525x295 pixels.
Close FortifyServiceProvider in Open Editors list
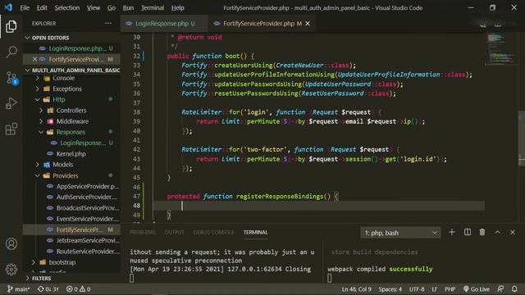pyautogui.click(x=34, y=59)
